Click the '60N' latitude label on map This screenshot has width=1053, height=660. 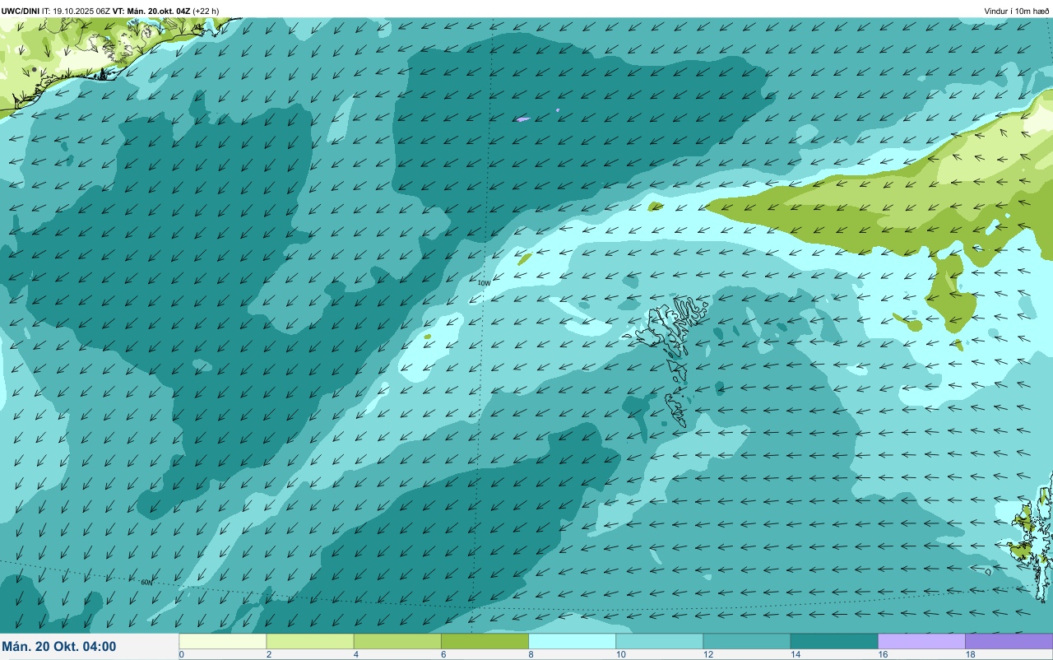(x=146, y=582)
